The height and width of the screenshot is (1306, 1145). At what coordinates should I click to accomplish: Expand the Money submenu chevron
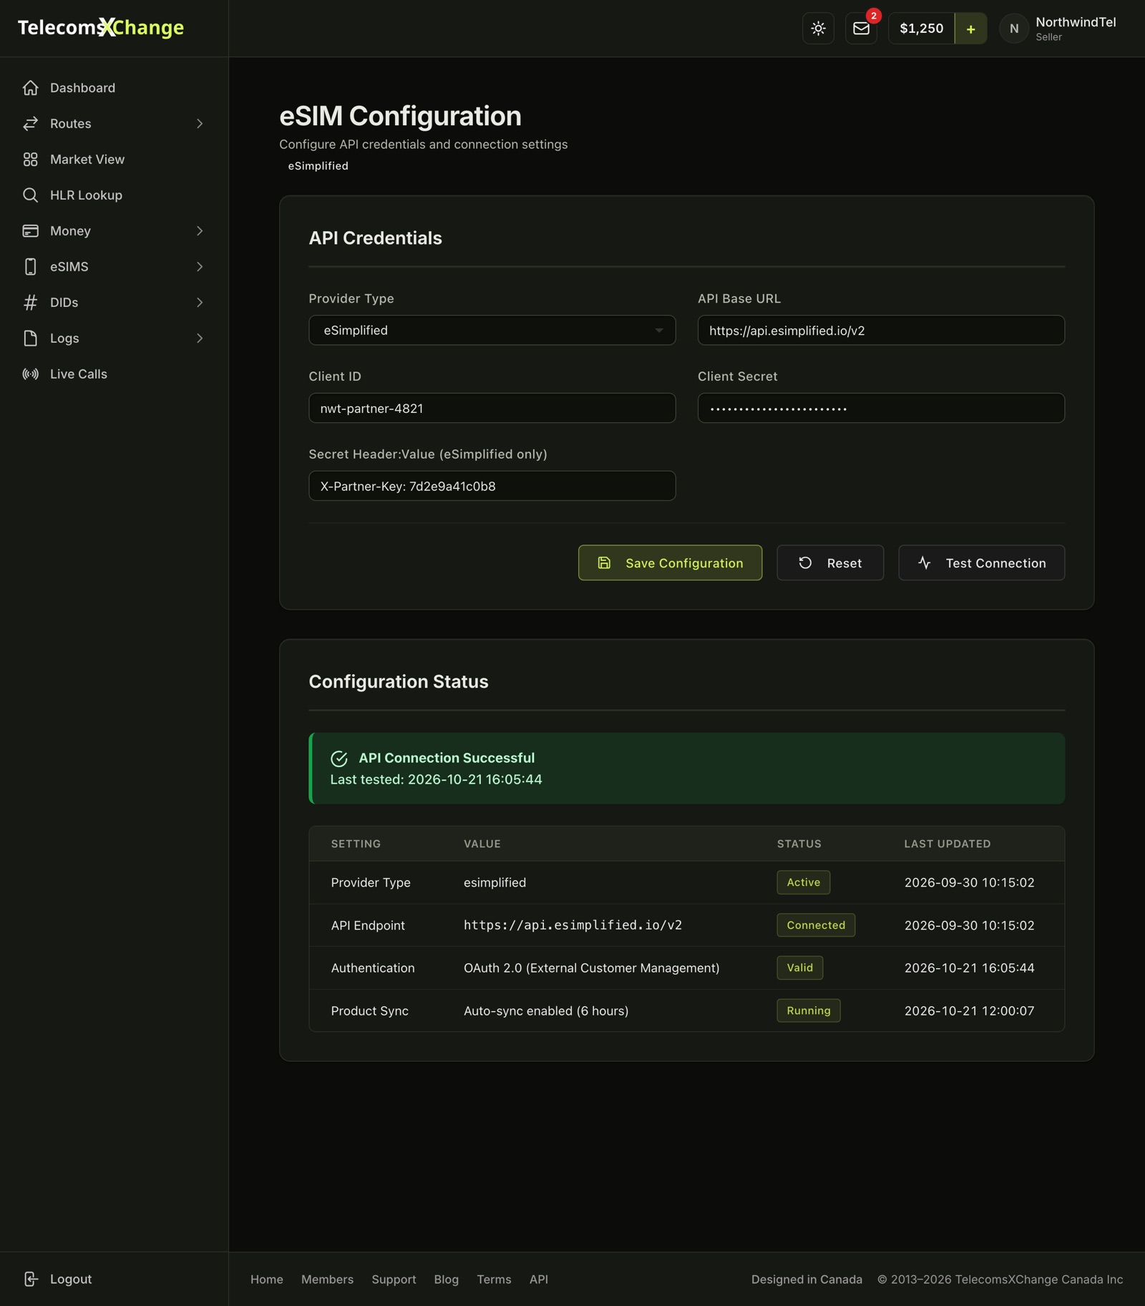coord(200,230)
